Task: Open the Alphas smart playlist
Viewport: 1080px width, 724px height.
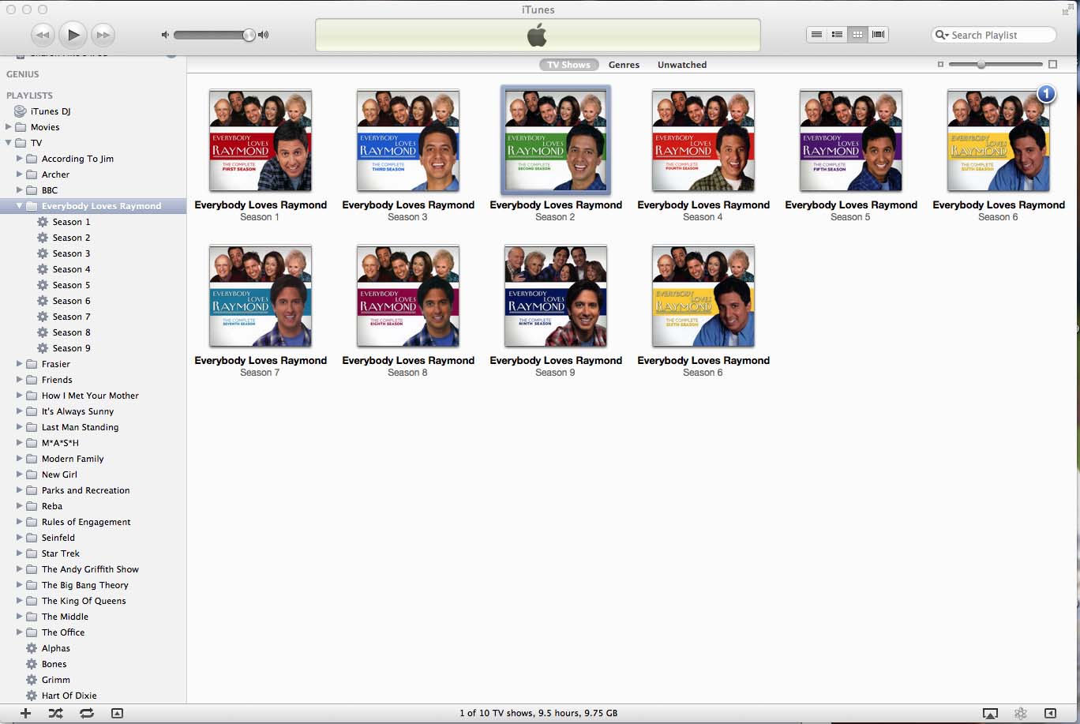Action: click(x=55, y=648)
